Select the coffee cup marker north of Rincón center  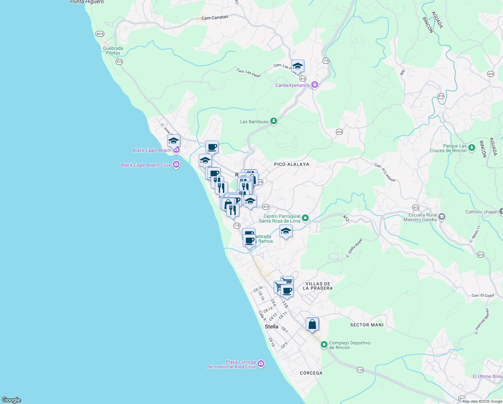212,146
